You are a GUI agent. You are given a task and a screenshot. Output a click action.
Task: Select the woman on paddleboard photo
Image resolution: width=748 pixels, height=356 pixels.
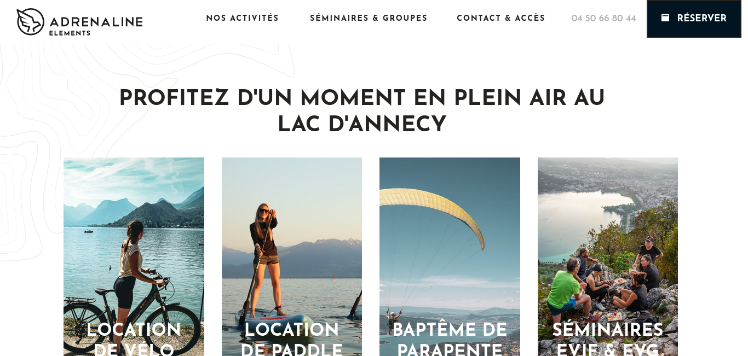[x=292, y=256]
